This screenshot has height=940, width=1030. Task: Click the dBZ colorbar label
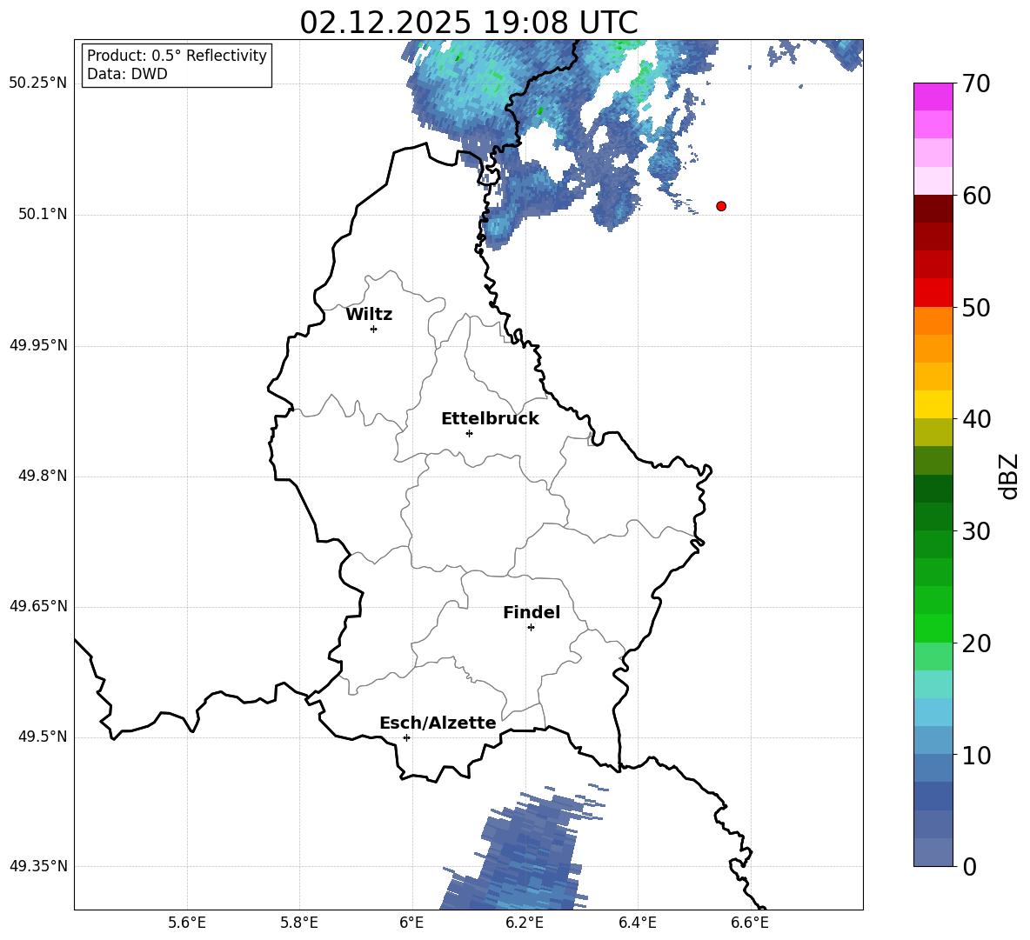click(1009, 476)
